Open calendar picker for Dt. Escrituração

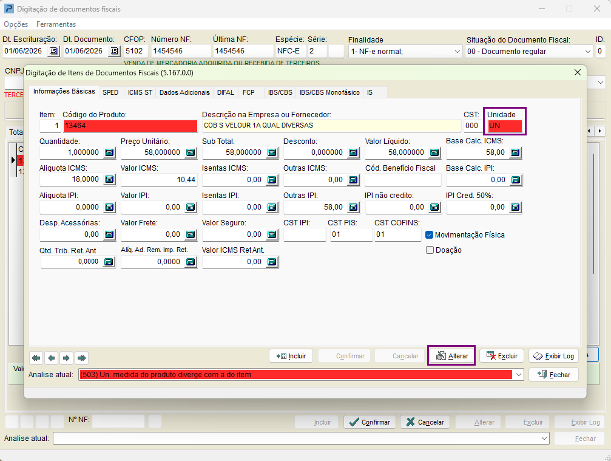(x=54, y=51)
